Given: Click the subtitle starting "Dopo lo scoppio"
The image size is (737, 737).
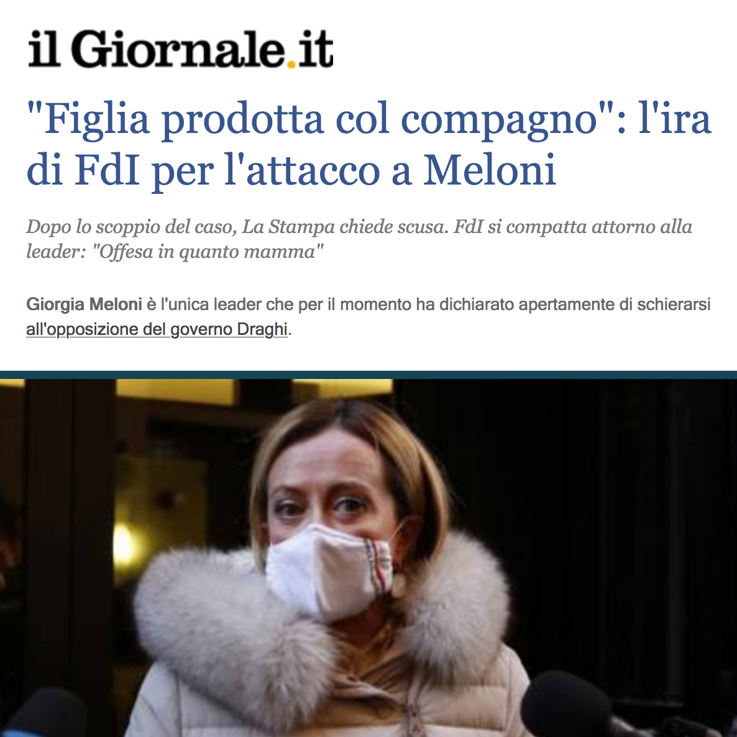Looking at the screenshot, I should coord(359,239).
